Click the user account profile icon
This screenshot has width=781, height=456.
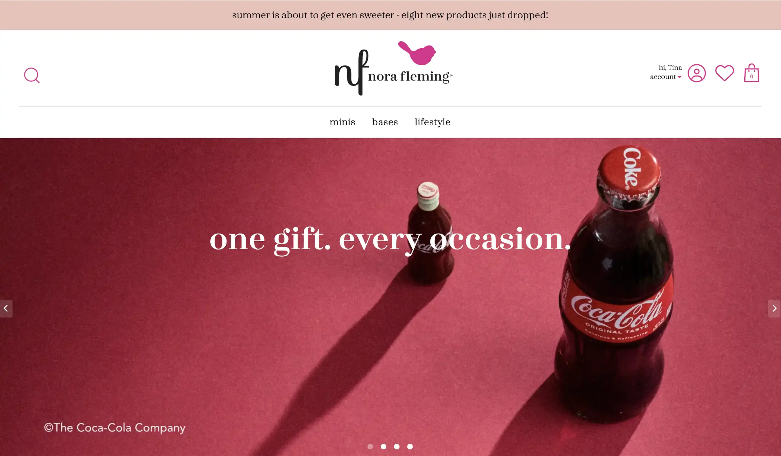(696, 73)
